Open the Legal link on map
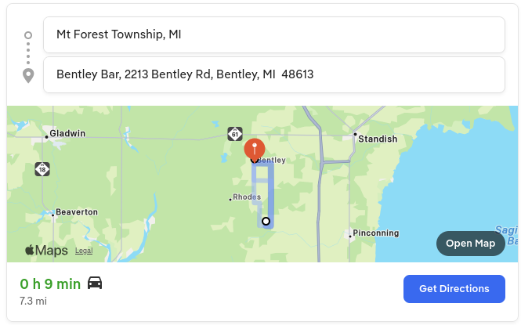The image size is (521, 325). [x=84, y=251]
